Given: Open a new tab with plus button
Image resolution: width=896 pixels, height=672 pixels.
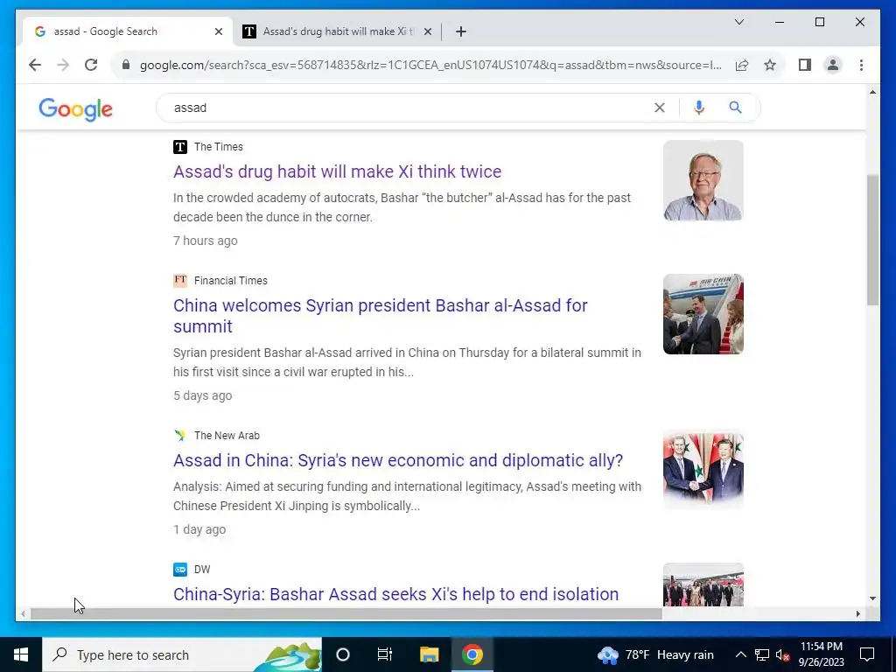Looking at the screenshot, I should [x=461, y=31].
